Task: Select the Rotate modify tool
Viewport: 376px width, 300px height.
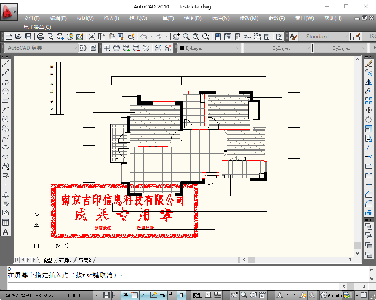Action: tap(369, 119)
